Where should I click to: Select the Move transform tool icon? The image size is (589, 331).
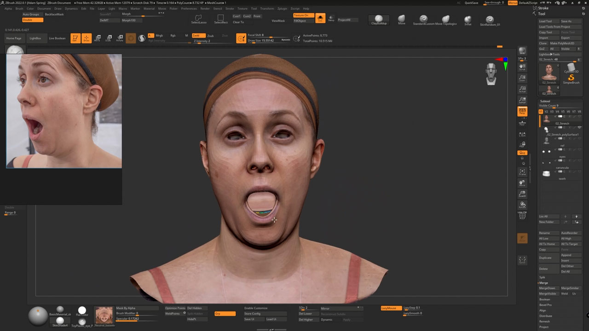pyautogui.click(x=97, y=39)
